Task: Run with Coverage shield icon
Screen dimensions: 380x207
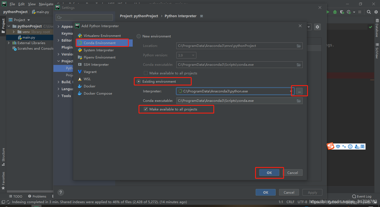Action: 342,12
